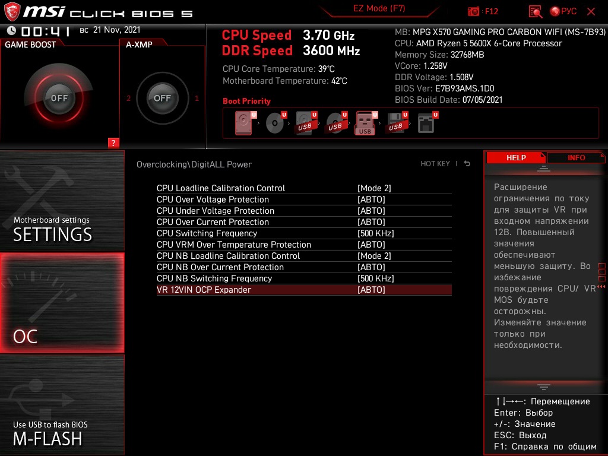The image size is (608, 456).
Task: Select the USB hard disk boot device icon
Action: (306, 122)
